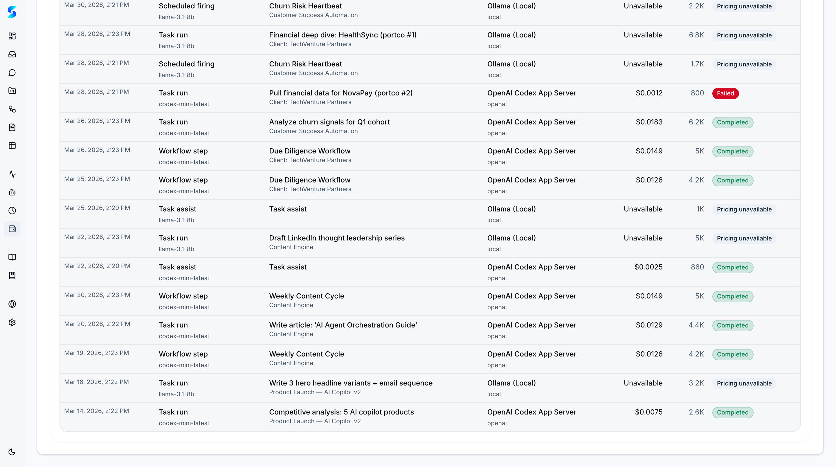Open the projects folder icon
Image resolution: width=836 pixels, height=467 pixels.
tap(12, 91)
